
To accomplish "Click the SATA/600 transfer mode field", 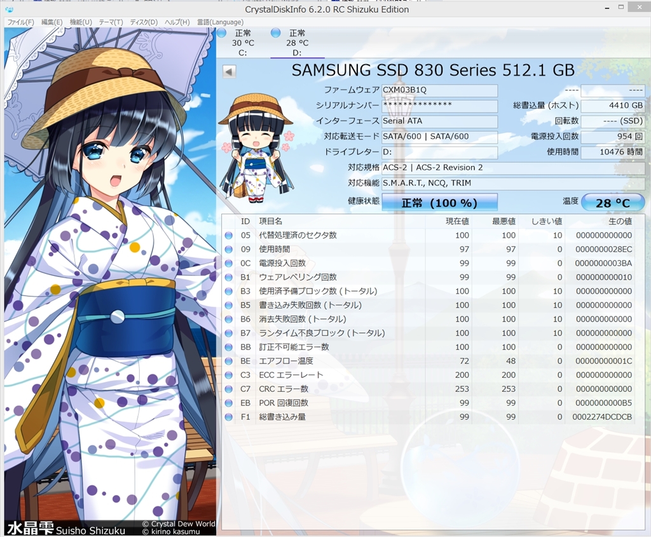I will tap(440, 137).
